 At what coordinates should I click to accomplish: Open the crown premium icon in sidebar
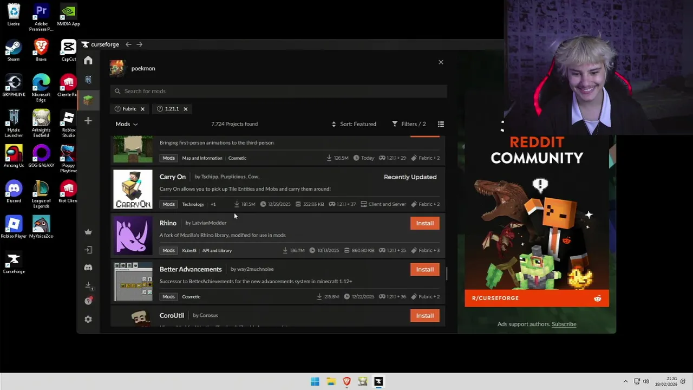tap(88, 232)
